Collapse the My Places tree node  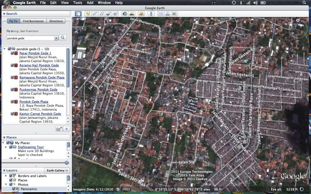[3, 143]
